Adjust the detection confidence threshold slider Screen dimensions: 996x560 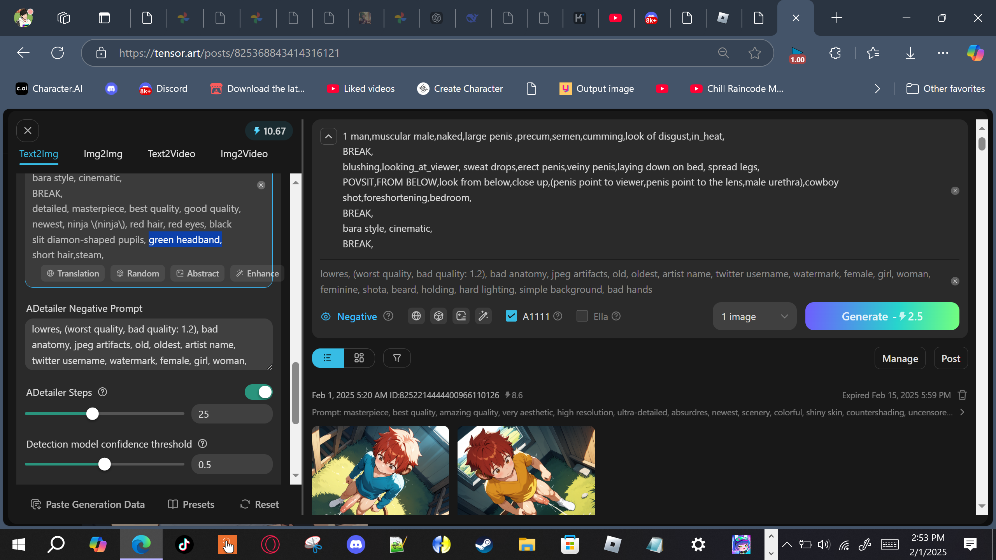[x=104, y=464]
